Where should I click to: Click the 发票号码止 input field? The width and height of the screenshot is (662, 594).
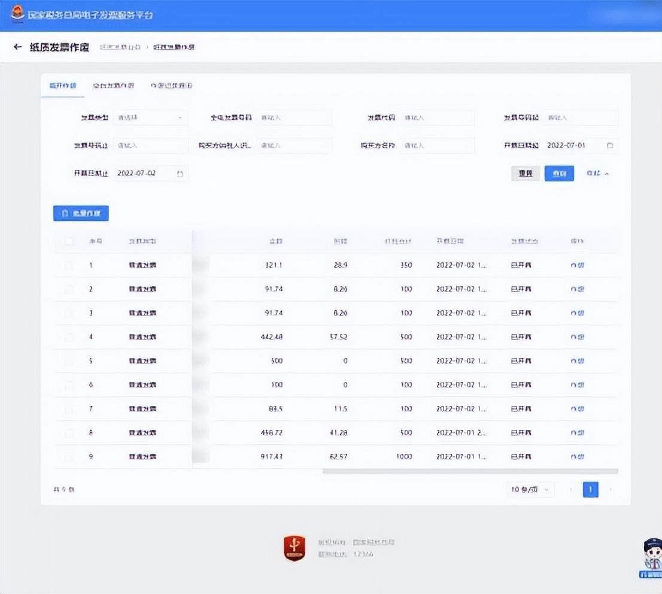coord(150,146)
